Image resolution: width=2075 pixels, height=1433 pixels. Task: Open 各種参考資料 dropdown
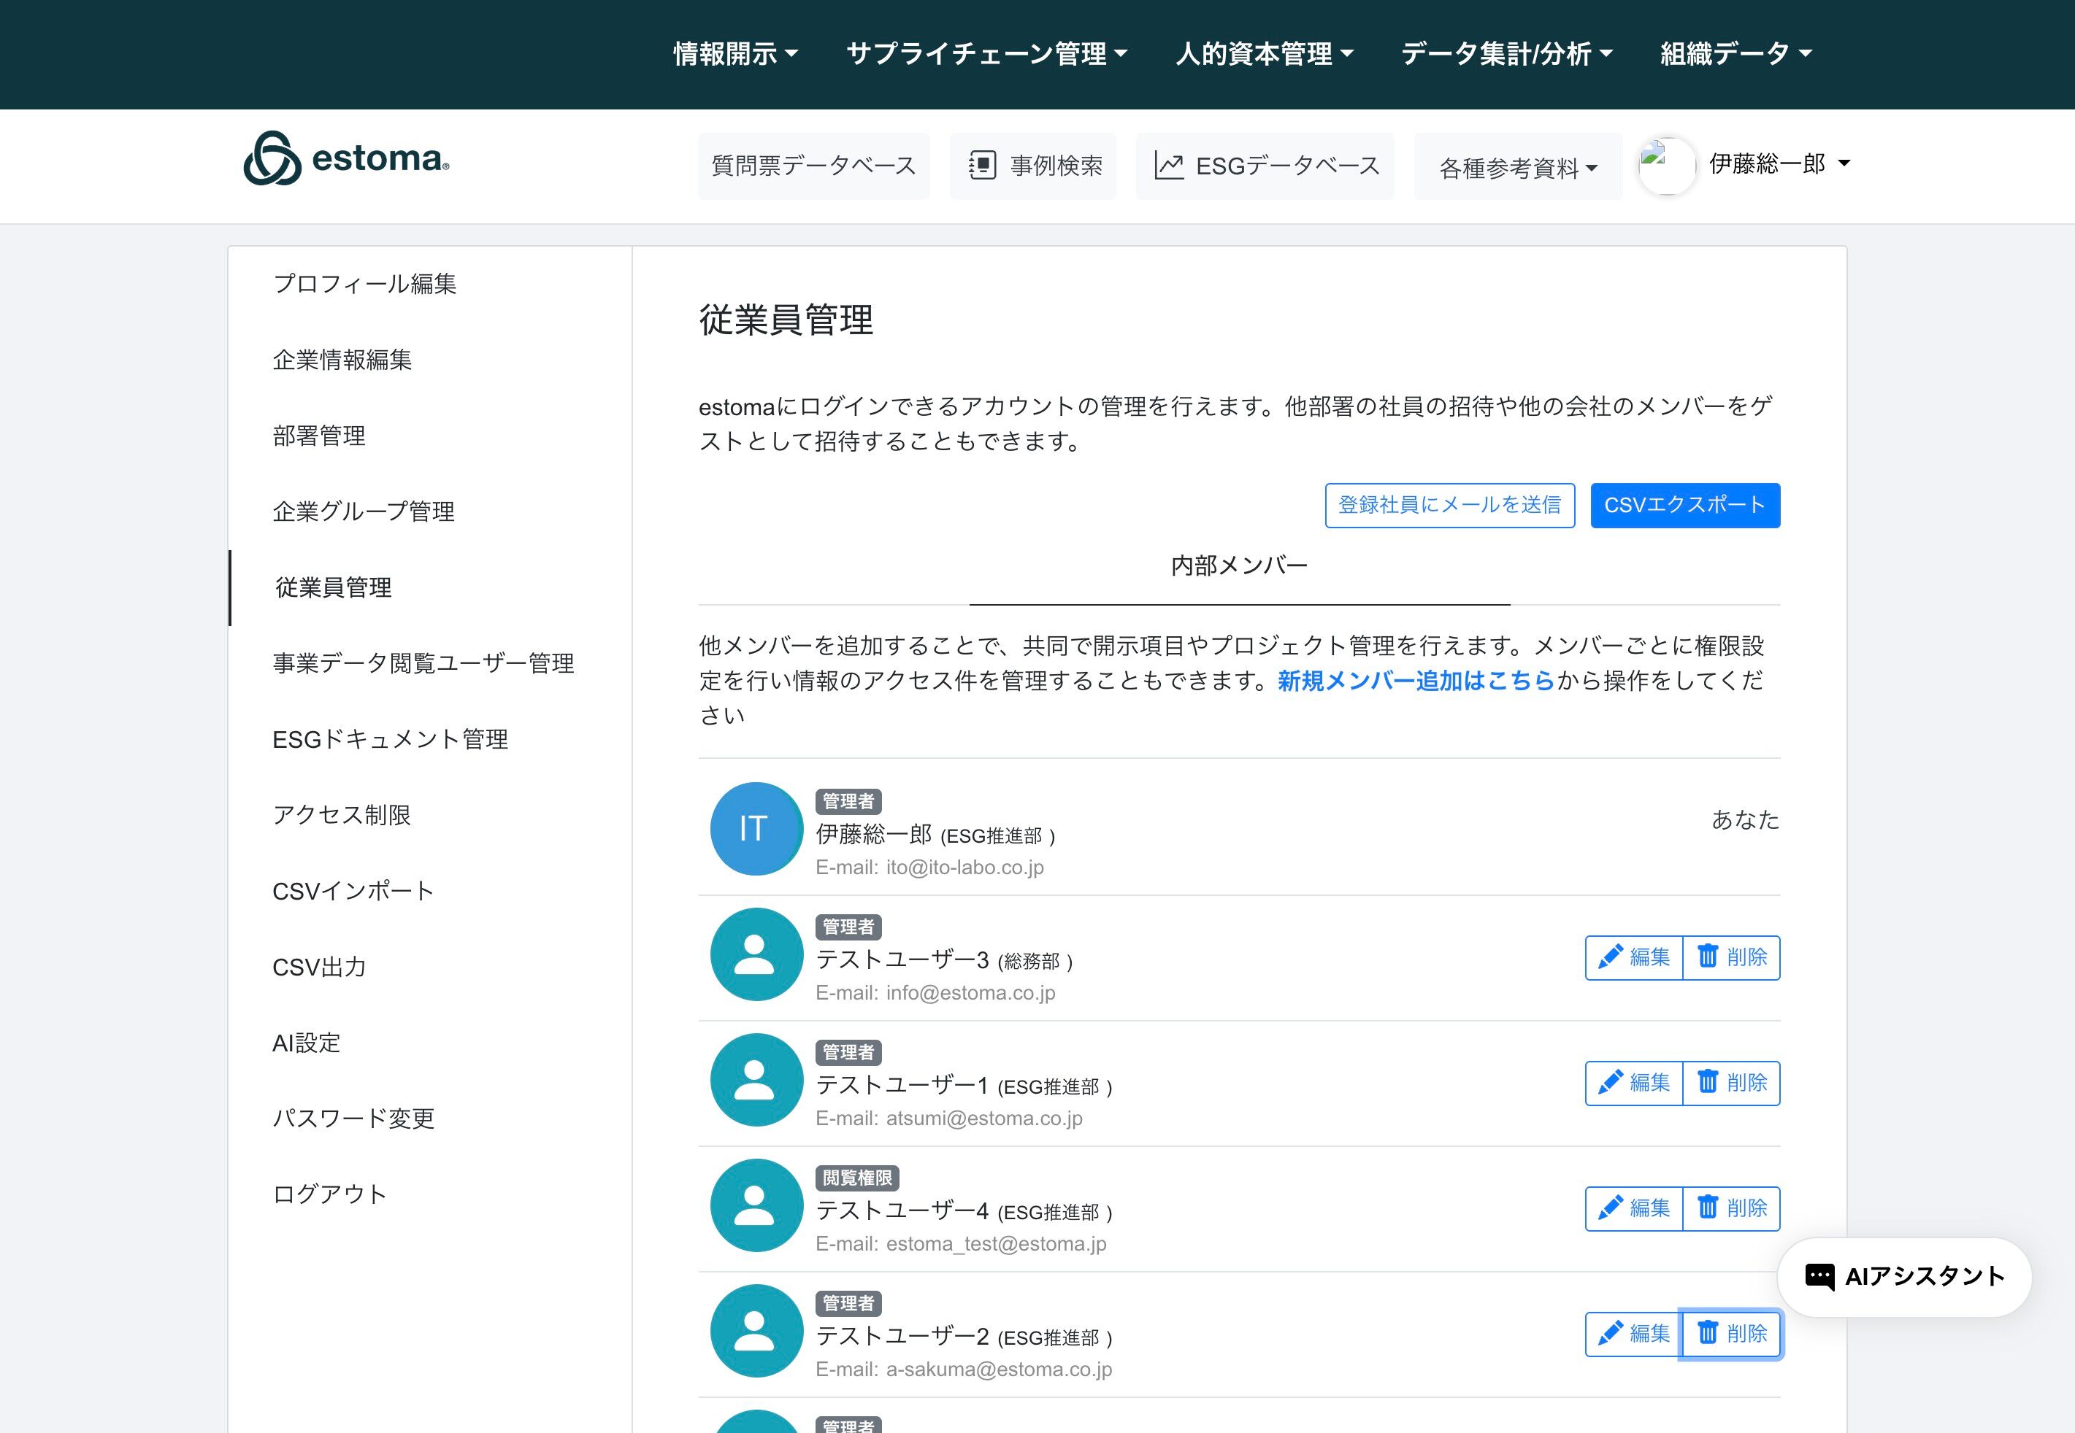(1517, 168)
